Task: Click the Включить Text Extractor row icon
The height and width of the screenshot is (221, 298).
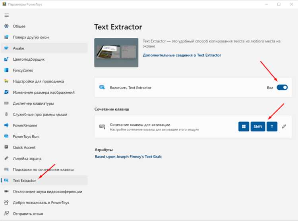Action: pyautogui.click(x=102, y=87)
